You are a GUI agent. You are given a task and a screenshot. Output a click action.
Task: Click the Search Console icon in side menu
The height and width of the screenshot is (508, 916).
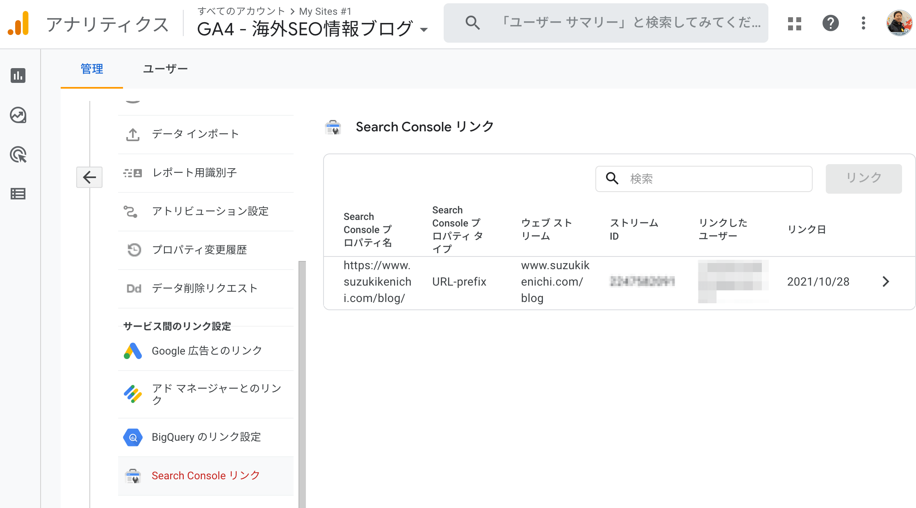click(x=132, y=476)
